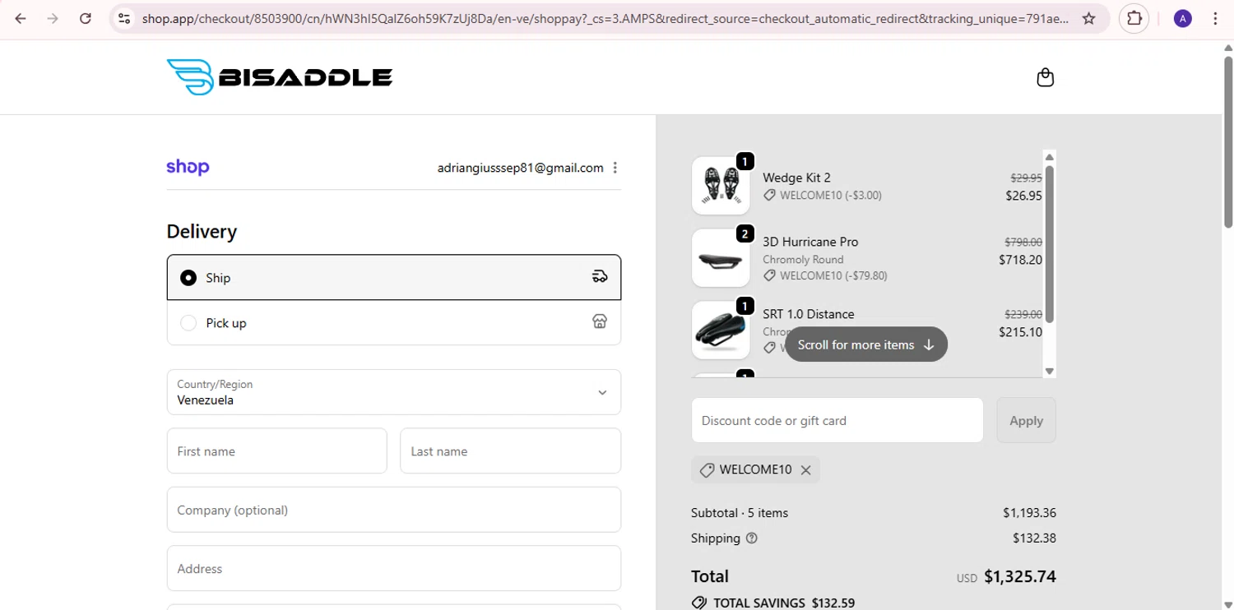Click the browser address bar URL
1234x610 pixels.
605,18
